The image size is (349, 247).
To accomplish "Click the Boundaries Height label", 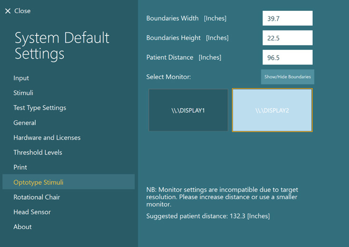I will 187,38.
